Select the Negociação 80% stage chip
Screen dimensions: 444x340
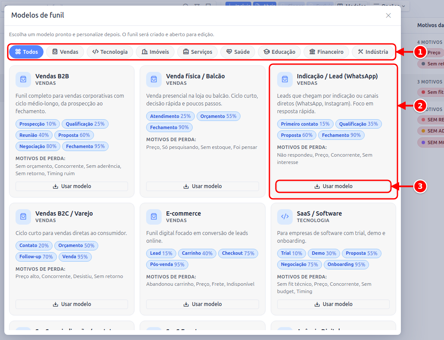coord(38,146)
